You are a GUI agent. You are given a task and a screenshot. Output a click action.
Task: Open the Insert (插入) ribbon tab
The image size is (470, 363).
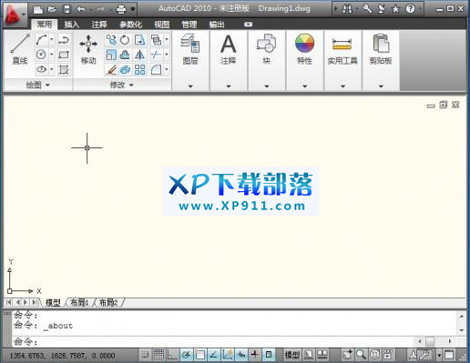pos(72,25)
